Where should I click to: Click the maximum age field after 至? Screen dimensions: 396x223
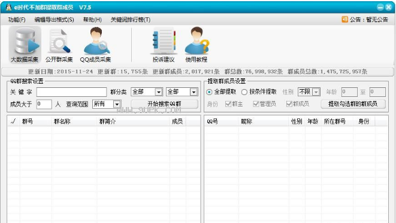tap(377, 92)
